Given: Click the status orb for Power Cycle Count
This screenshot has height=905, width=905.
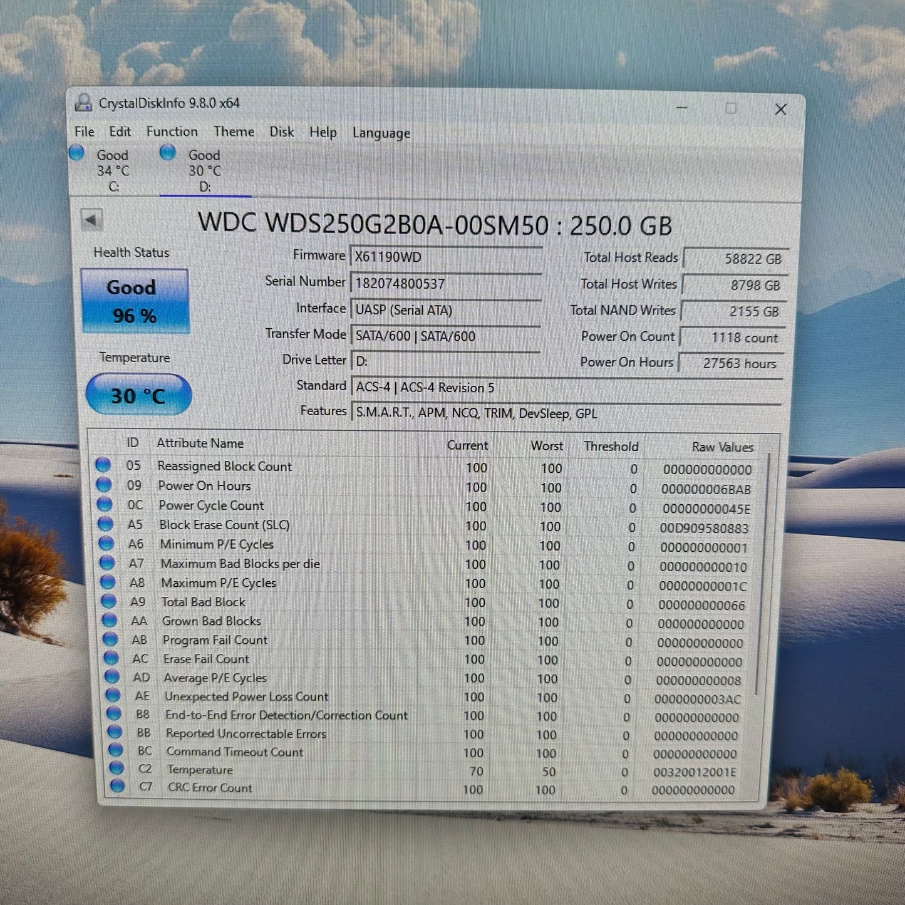Looking at the screenshot, I should [105, 504].
